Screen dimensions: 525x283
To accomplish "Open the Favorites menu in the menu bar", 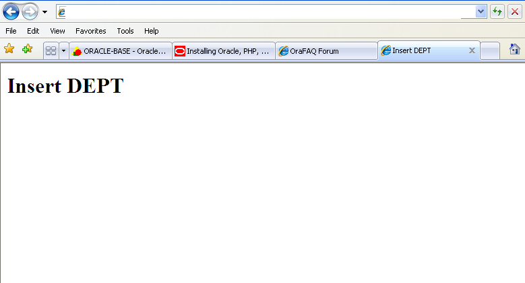I will [90, 31].
